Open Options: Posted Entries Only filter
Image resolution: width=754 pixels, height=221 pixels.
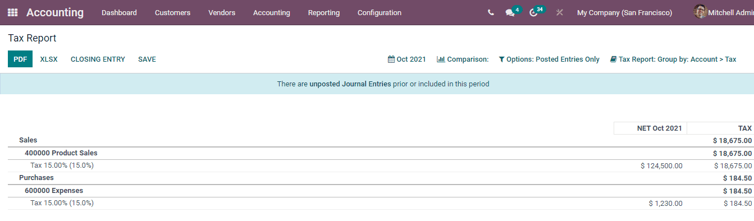(549, 59)
